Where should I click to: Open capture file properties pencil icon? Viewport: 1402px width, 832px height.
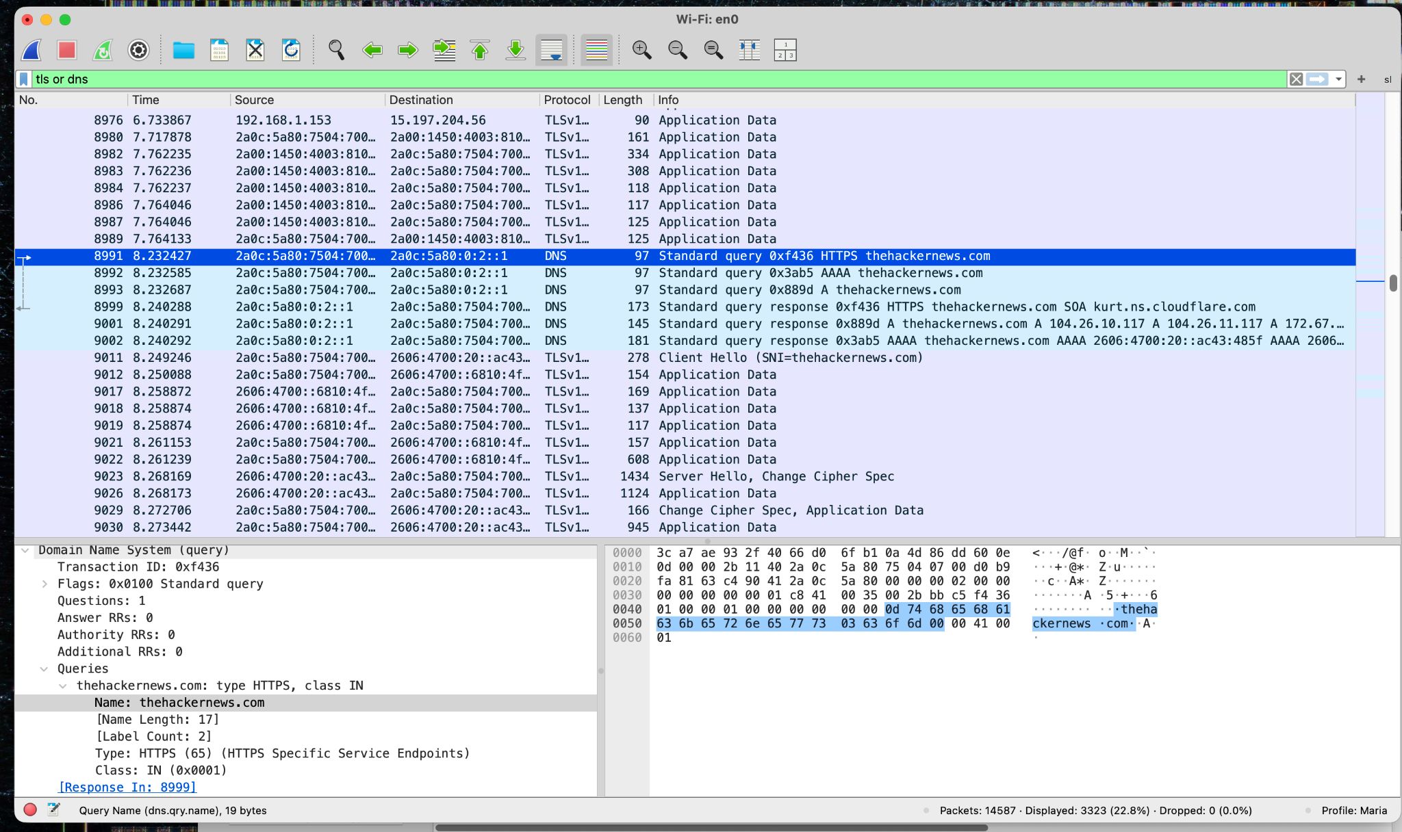pyautogui.click(x=53, y=810)
